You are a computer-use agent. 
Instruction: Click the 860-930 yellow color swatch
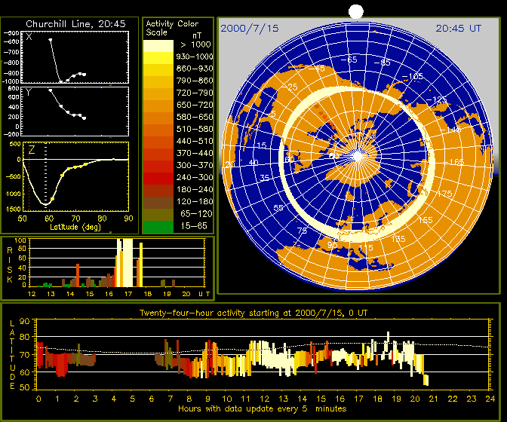click(157, 69)
